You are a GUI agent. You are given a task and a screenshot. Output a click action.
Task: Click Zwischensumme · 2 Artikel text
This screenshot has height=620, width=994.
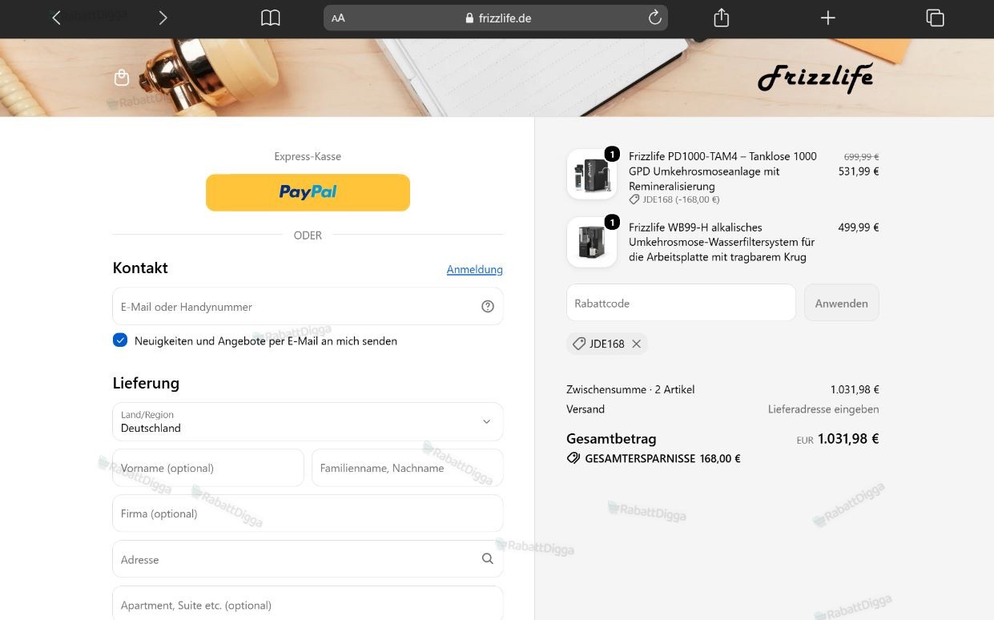630,389
